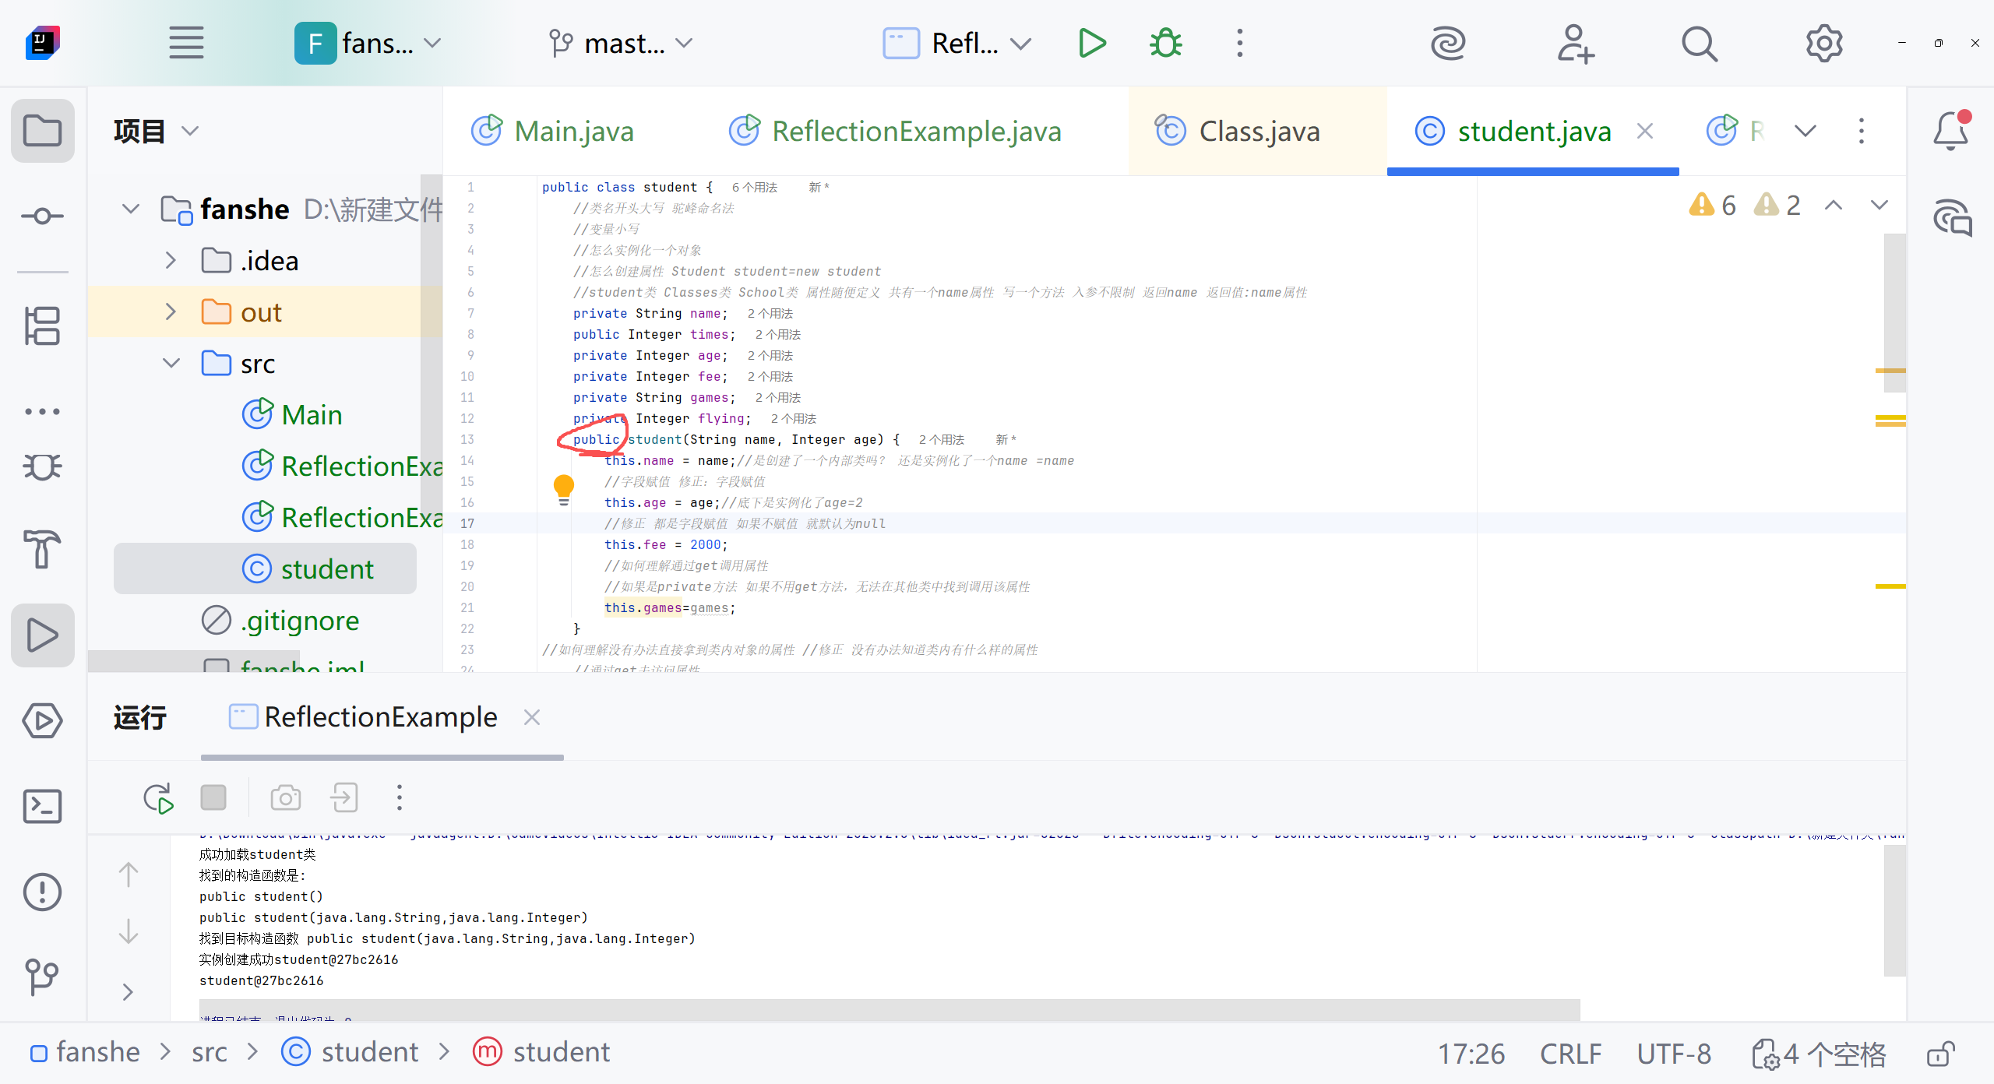Screen dimensions: 1994x1084
Task: Toggle the Run tool window button
Action: click(x=42, y=635)
